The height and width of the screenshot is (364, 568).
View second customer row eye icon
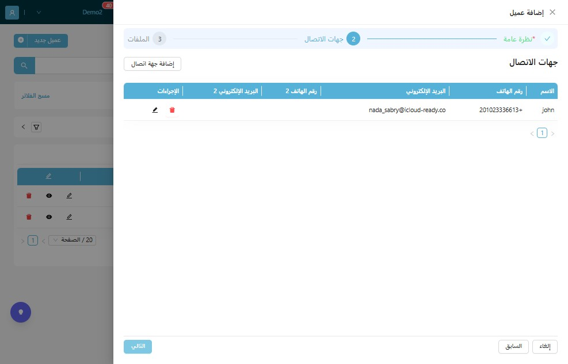click(x=49, y=217)
